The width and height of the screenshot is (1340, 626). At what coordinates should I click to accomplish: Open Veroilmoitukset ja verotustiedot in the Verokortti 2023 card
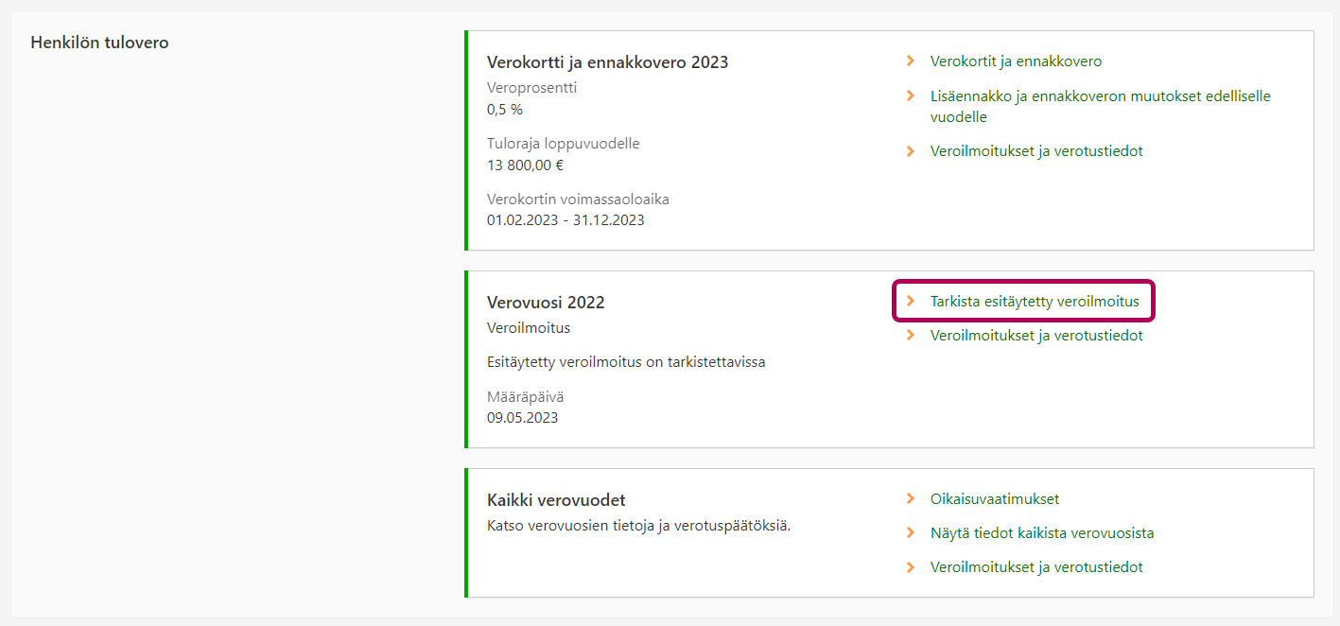coord(1036,151)
